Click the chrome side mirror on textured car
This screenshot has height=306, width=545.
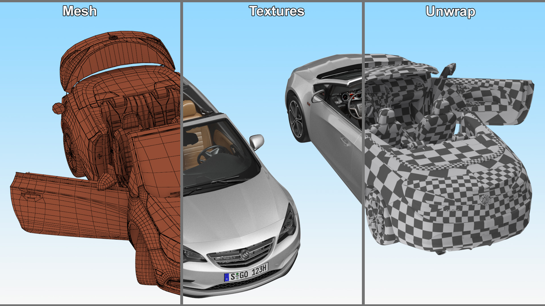257,141
